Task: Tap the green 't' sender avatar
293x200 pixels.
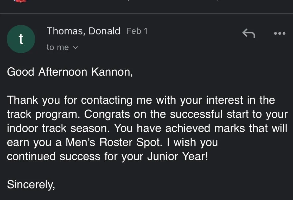Action: [21, 39]
